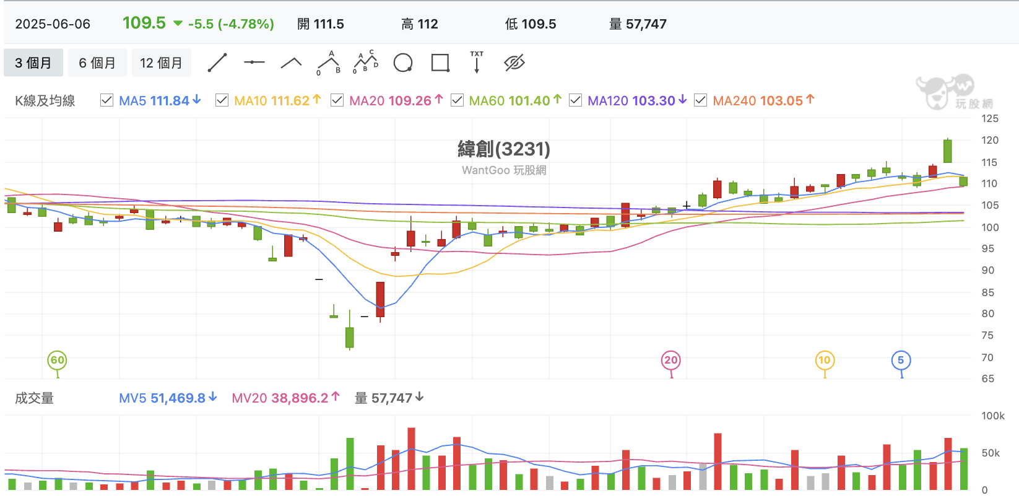Switch to the 12 個月 range tab
This screenshot has height=498, width=1019.
[162, 63]
